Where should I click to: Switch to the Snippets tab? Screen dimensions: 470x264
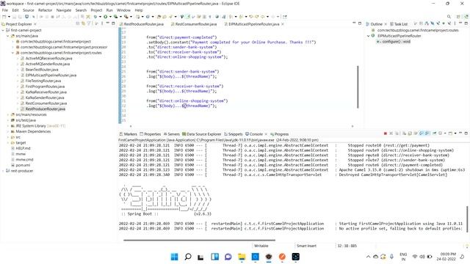tap(234, 134)
